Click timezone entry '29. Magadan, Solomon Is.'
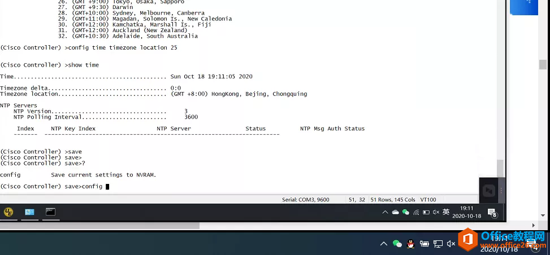The height and width of the screenshot is (255, 550). 145,19
